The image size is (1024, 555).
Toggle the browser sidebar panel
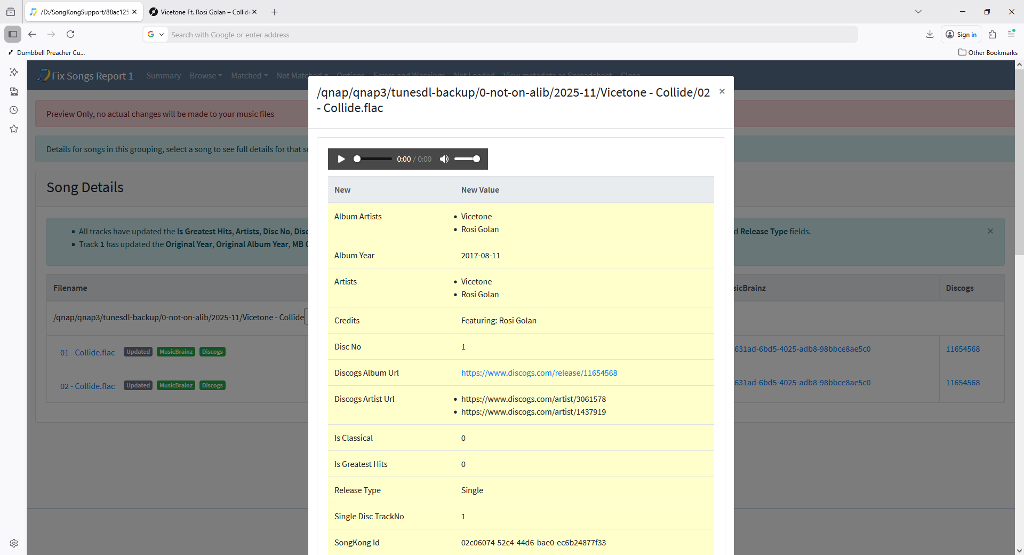[x=13, y=34]
